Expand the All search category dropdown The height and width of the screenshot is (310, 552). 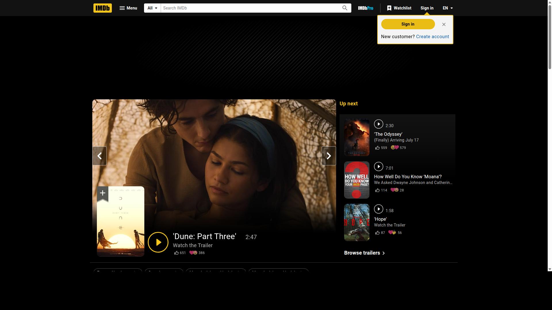152,8
